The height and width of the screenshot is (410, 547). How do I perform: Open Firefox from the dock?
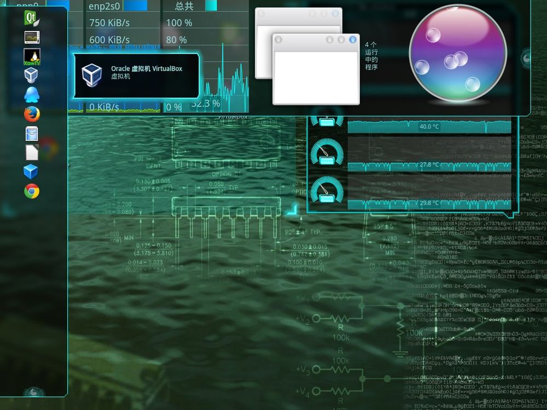(32, 114)
